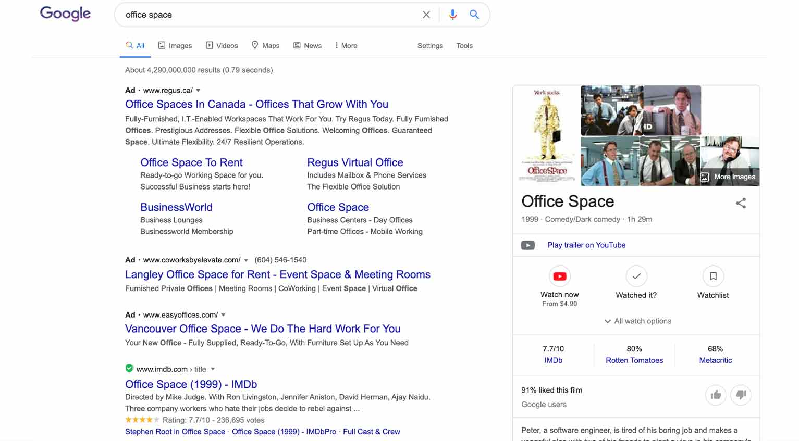Switch to the News tab

tap(308, 46)
